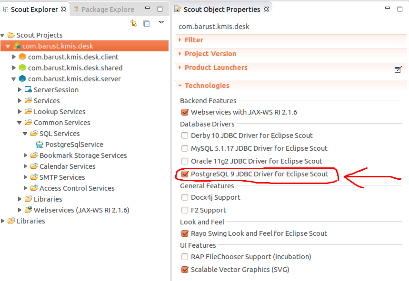Click the Product Launchers edit icon
The height and width of the screenshot is (281, 409).
click(x=398, y=69)
